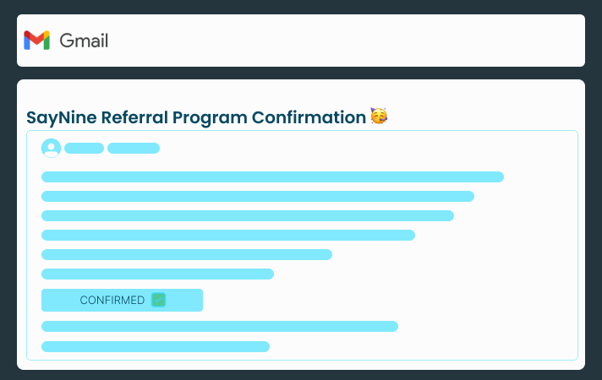Click the second body text placeholder line
The height and width of the screenshot is (380, 602).
point(258,196)
